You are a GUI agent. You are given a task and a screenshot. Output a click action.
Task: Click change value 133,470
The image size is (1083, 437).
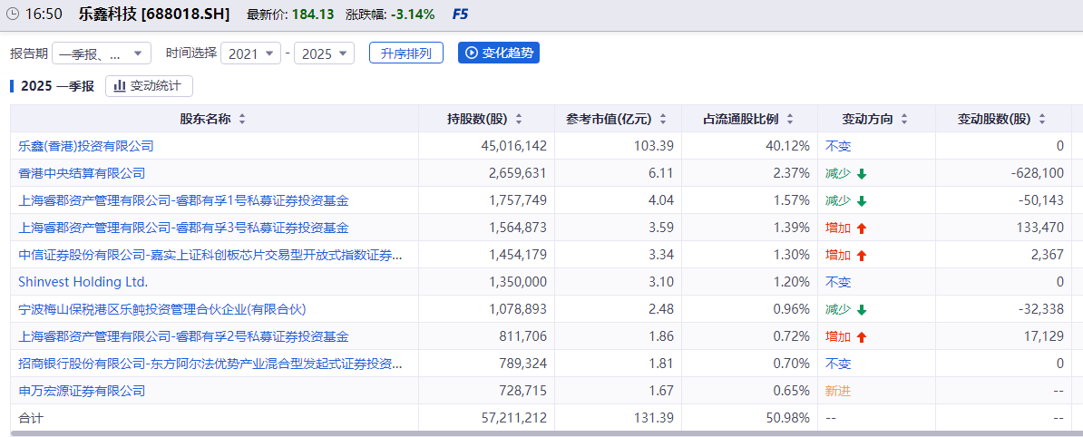click(1040, 228)
